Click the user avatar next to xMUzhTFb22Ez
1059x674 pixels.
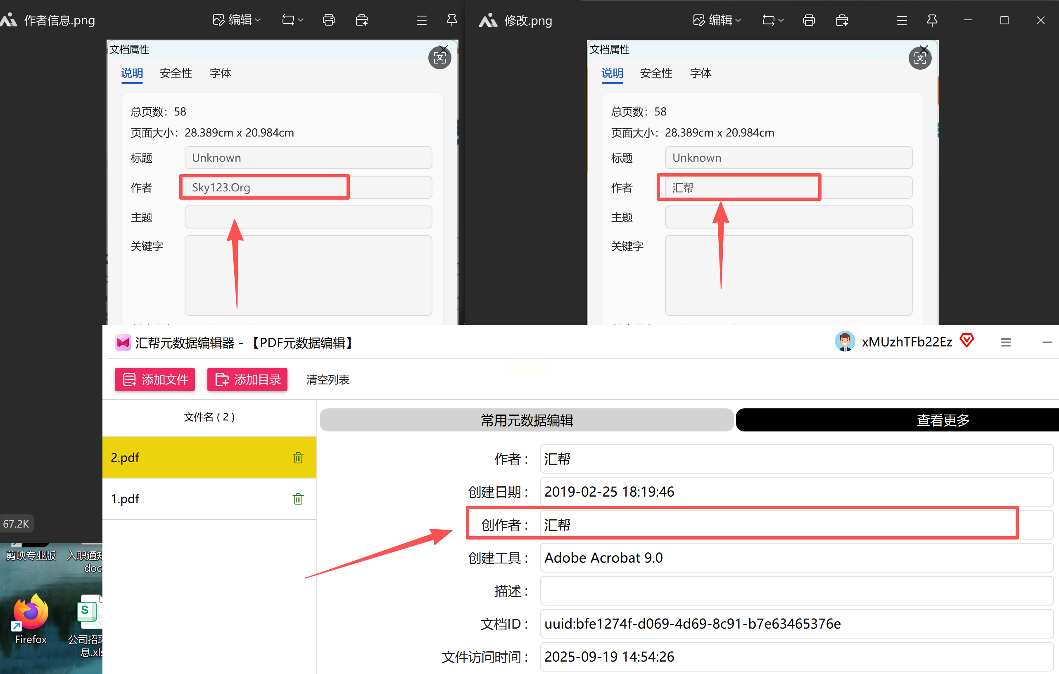click(x=844, y=342)
